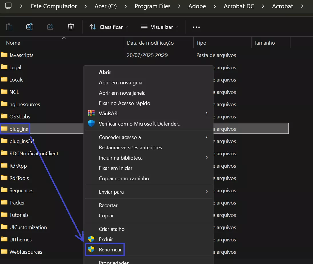
Task: Click the delete trash icon in the toolbar
Action: pyautogui.click(x=71, y=27)
